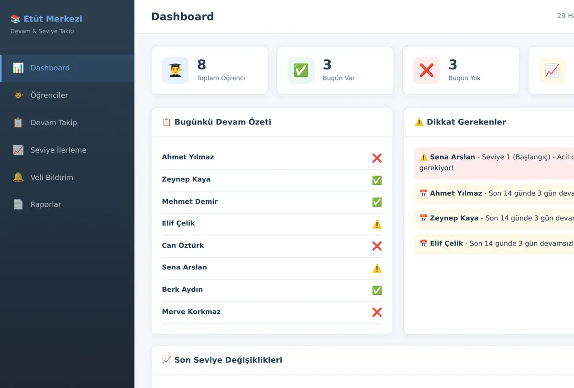Click the name Can Öztürk in attendance list

point(183,245)
